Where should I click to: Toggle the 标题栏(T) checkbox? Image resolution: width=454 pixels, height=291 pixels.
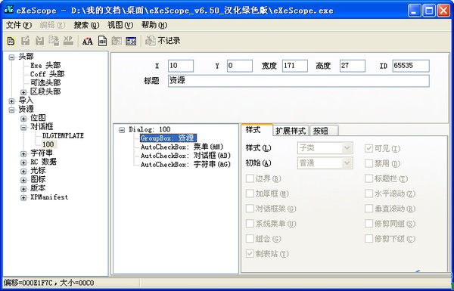coord(368,178)
